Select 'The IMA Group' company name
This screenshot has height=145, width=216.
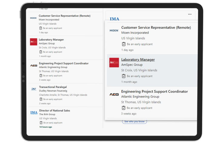point(47,114)
